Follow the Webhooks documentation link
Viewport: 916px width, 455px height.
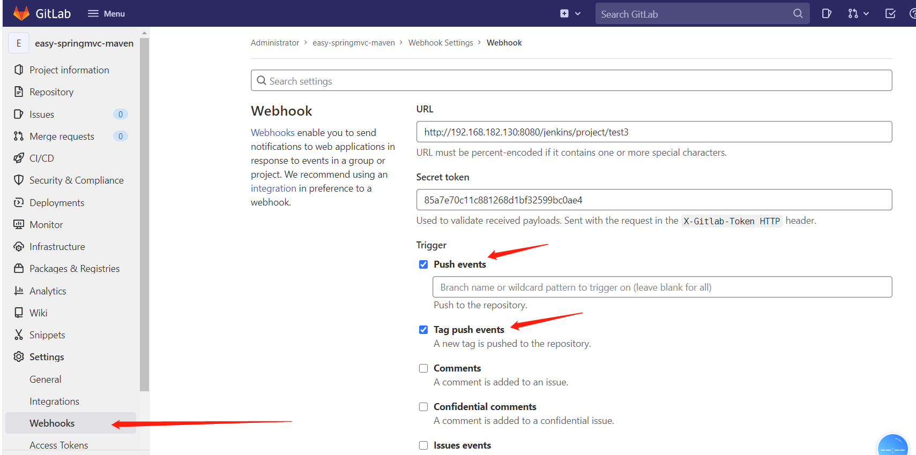click(x=272, y=133)
